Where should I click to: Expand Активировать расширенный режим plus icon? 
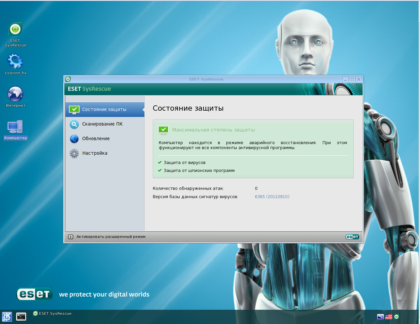[71, 237]
